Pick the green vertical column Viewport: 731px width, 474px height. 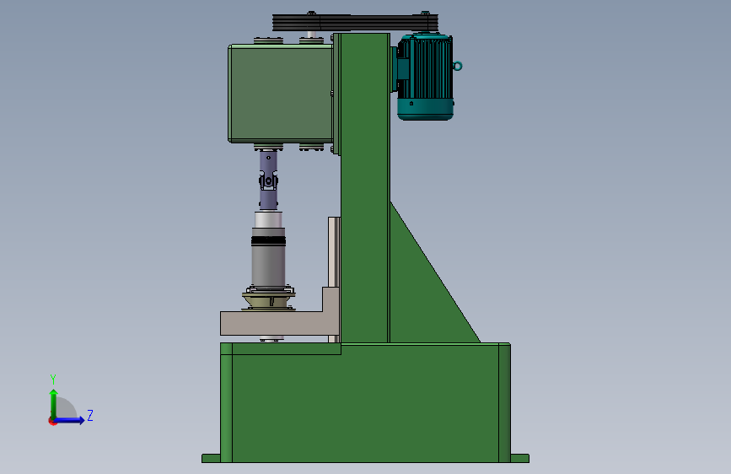[364, 186]
